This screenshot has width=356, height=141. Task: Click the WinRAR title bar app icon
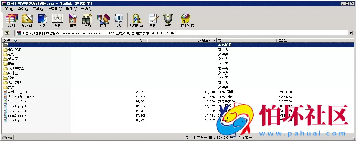3,3
